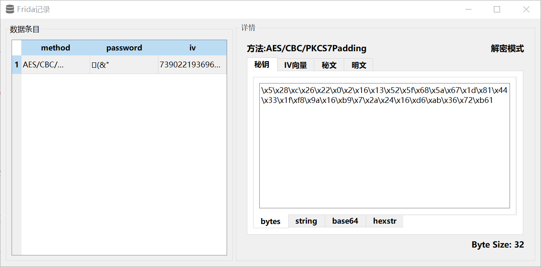Select the bytes format tab
The image size is (541, 267).
pos(270,222)
